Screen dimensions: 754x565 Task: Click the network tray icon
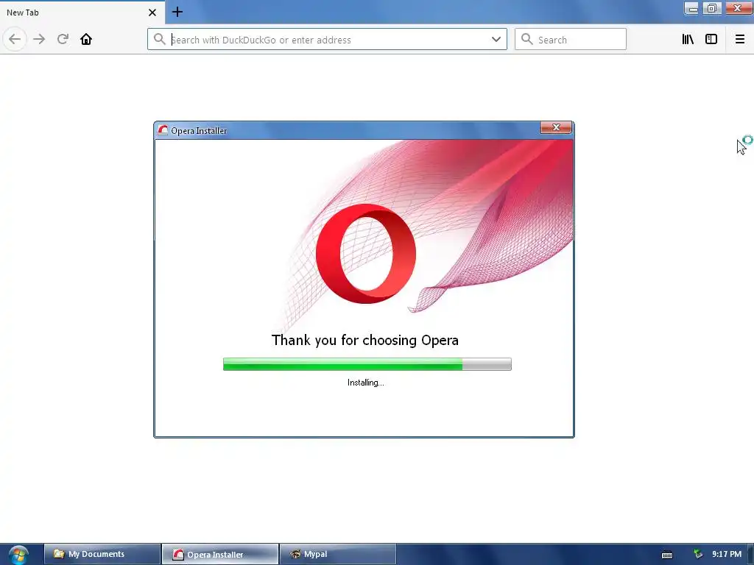click(x=698, y=555)
